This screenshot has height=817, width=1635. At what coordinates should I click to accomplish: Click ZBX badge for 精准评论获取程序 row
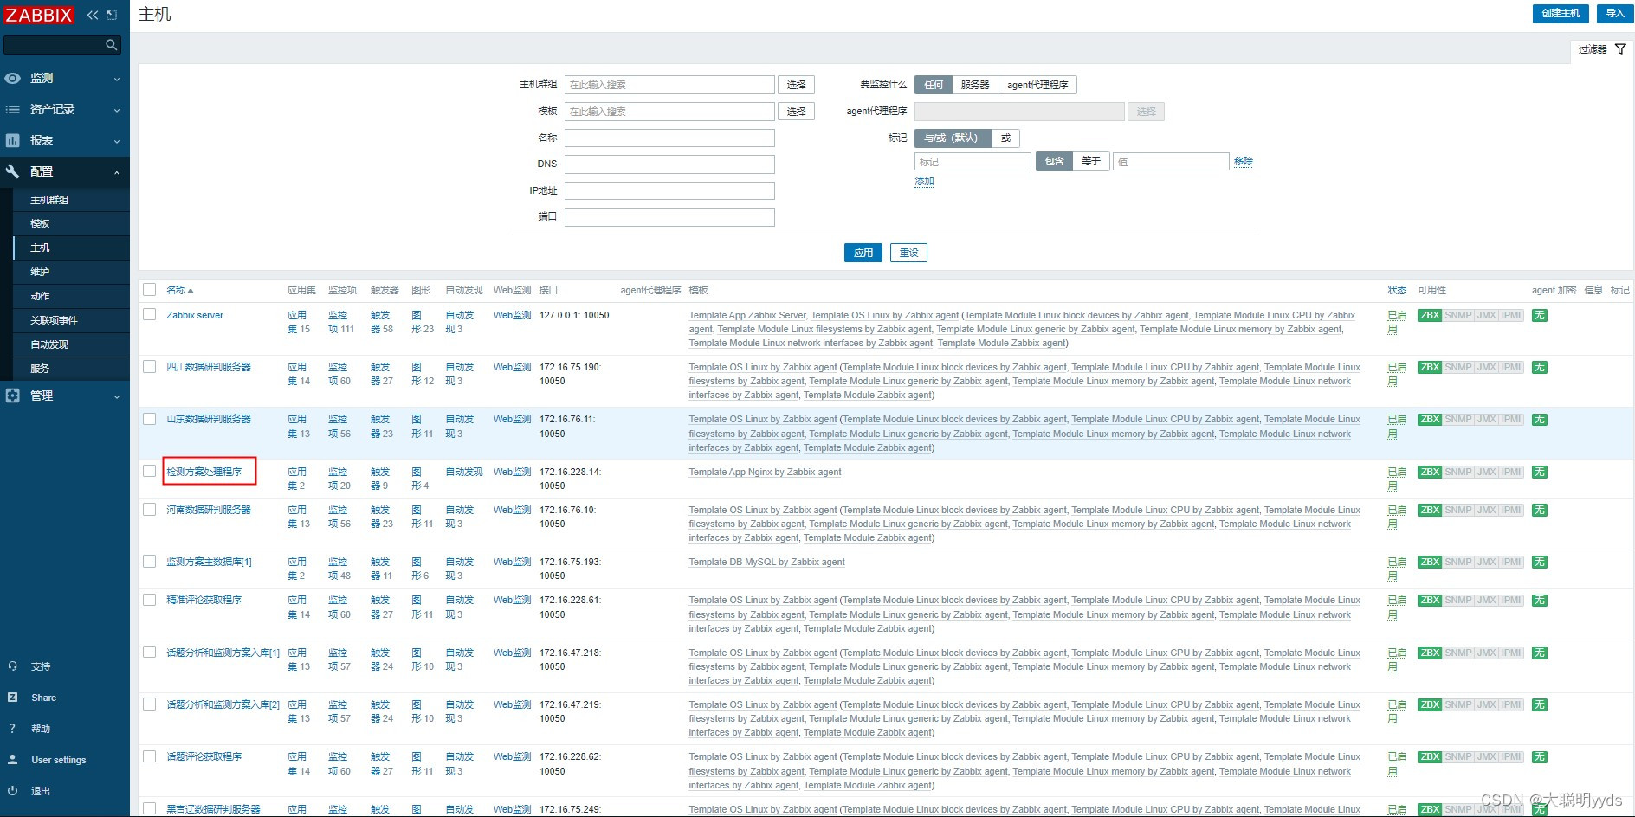(1430, 600)
